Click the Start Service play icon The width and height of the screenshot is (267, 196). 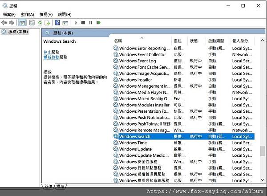[x=76, y=23]
